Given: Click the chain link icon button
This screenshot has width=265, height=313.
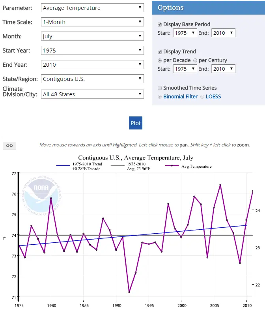Looking at the screenshot, I should coord(9,146).
